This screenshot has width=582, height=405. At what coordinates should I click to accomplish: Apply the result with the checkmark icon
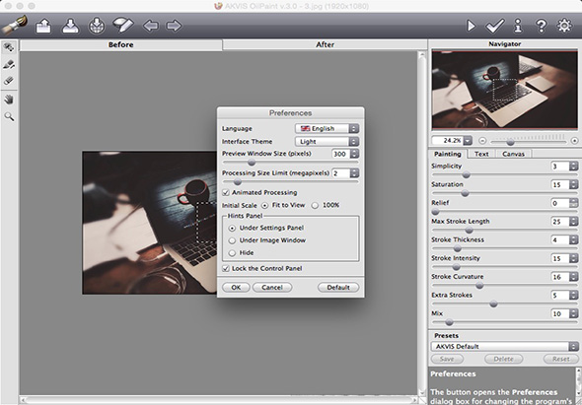point(495,26)
